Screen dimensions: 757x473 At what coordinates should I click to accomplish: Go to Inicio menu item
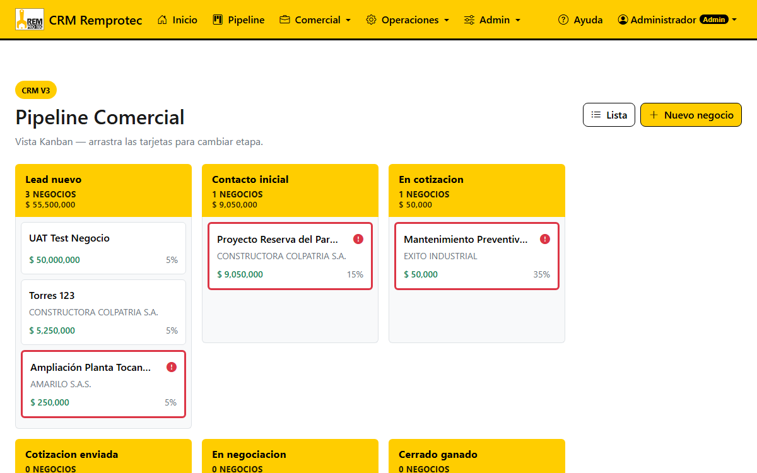[x=177, y=20]
